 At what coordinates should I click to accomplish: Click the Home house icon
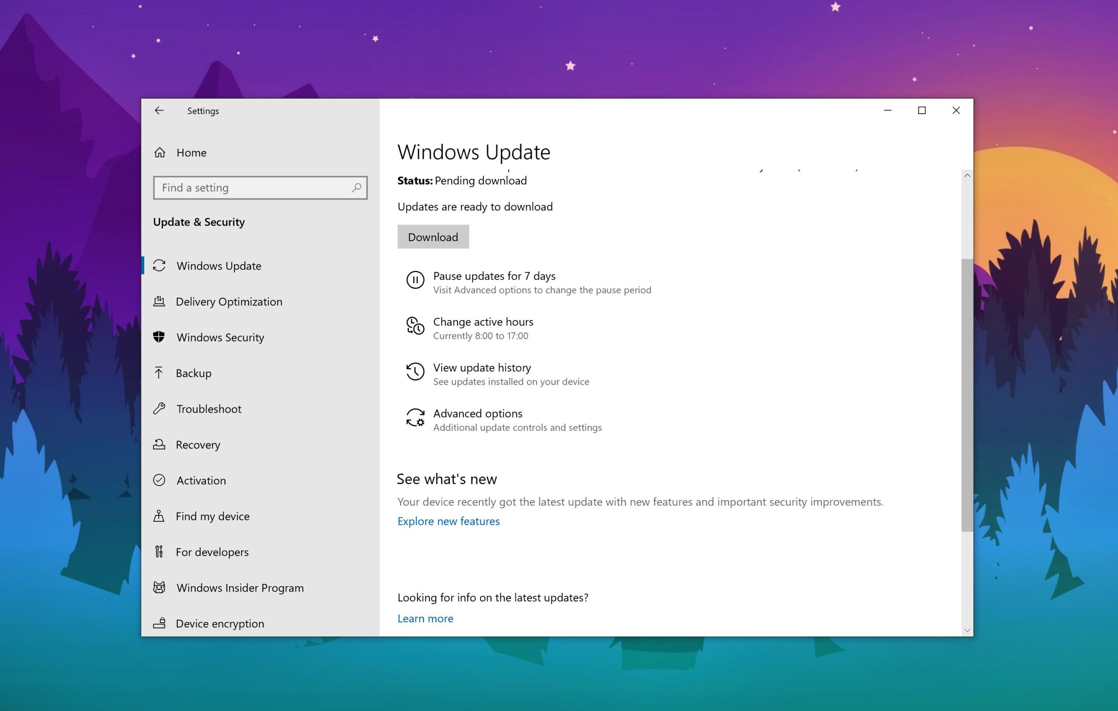click(x=160, y=152)
